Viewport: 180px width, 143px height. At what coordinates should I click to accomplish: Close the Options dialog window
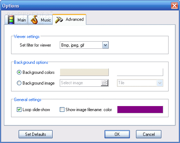tap(174, 5)
